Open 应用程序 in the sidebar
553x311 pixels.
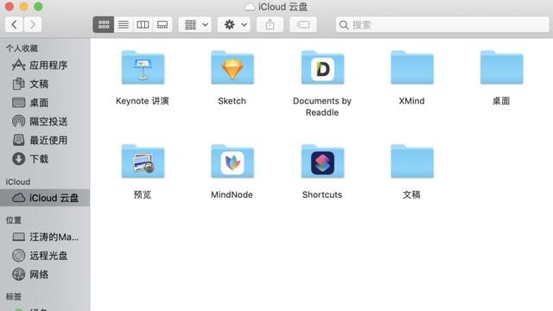click(45, 66)
